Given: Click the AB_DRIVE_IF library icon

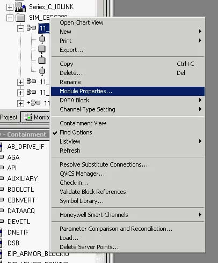Looking at the screenshot, I should [x=1, y=147].
